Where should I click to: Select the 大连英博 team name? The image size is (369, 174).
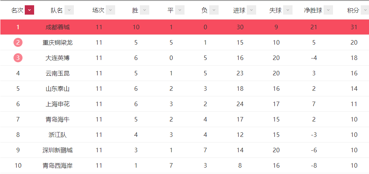[x=58, y=58]
